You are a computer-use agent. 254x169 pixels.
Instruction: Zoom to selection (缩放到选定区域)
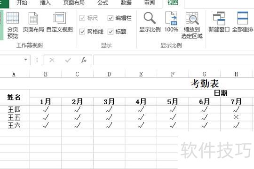[192, 25]
